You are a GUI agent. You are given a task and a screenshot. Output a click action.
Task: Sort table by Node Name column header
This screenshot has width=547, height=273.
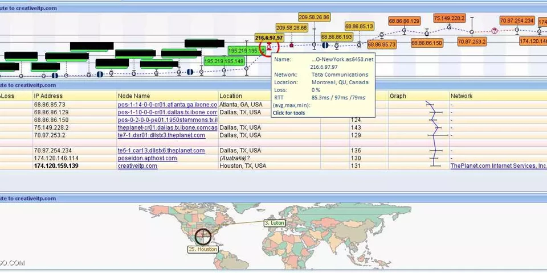click(x=134, y=96)
